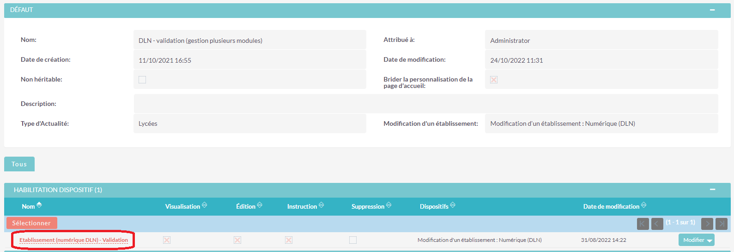Toggle Suppression checkbox in habilitation row
The width and height of the screenshot is (734, 252).
pos(353,240)
